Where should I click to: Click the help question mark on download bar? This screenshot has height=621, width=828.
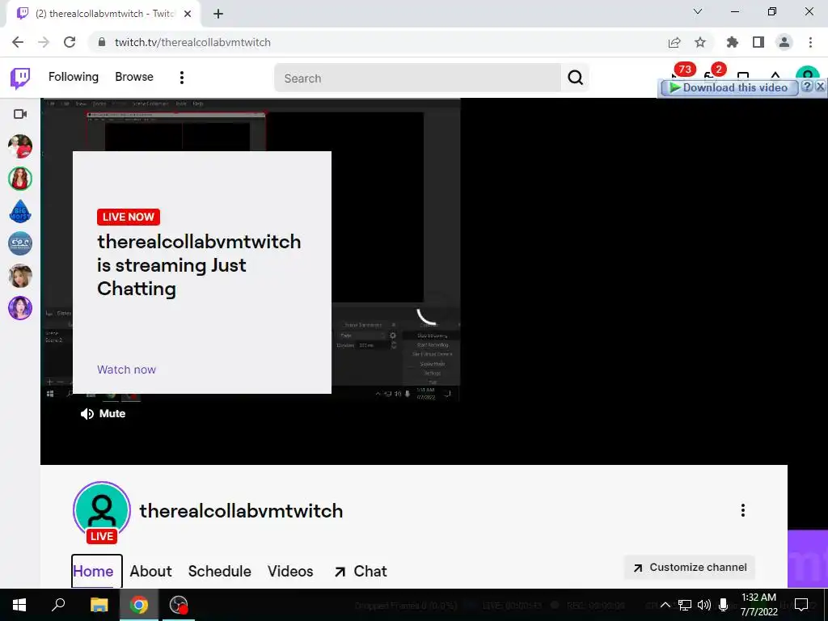807,87
